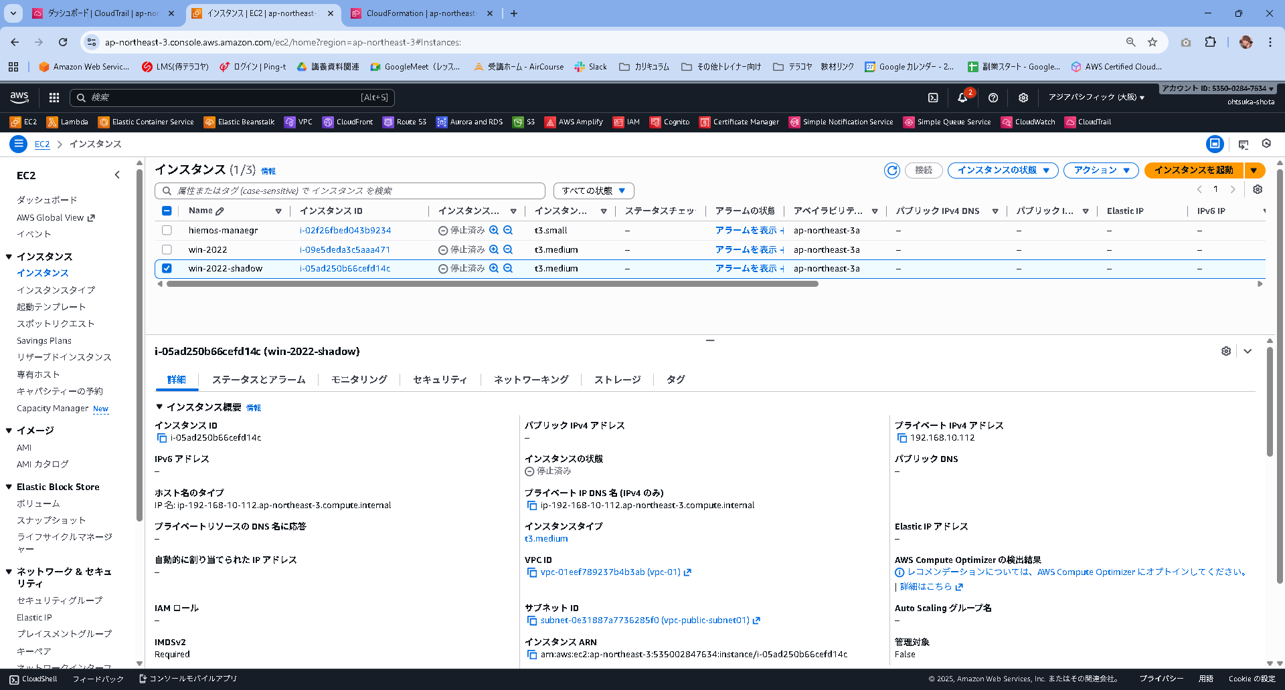Open the スナップショット sidebar item

(51, 520)
